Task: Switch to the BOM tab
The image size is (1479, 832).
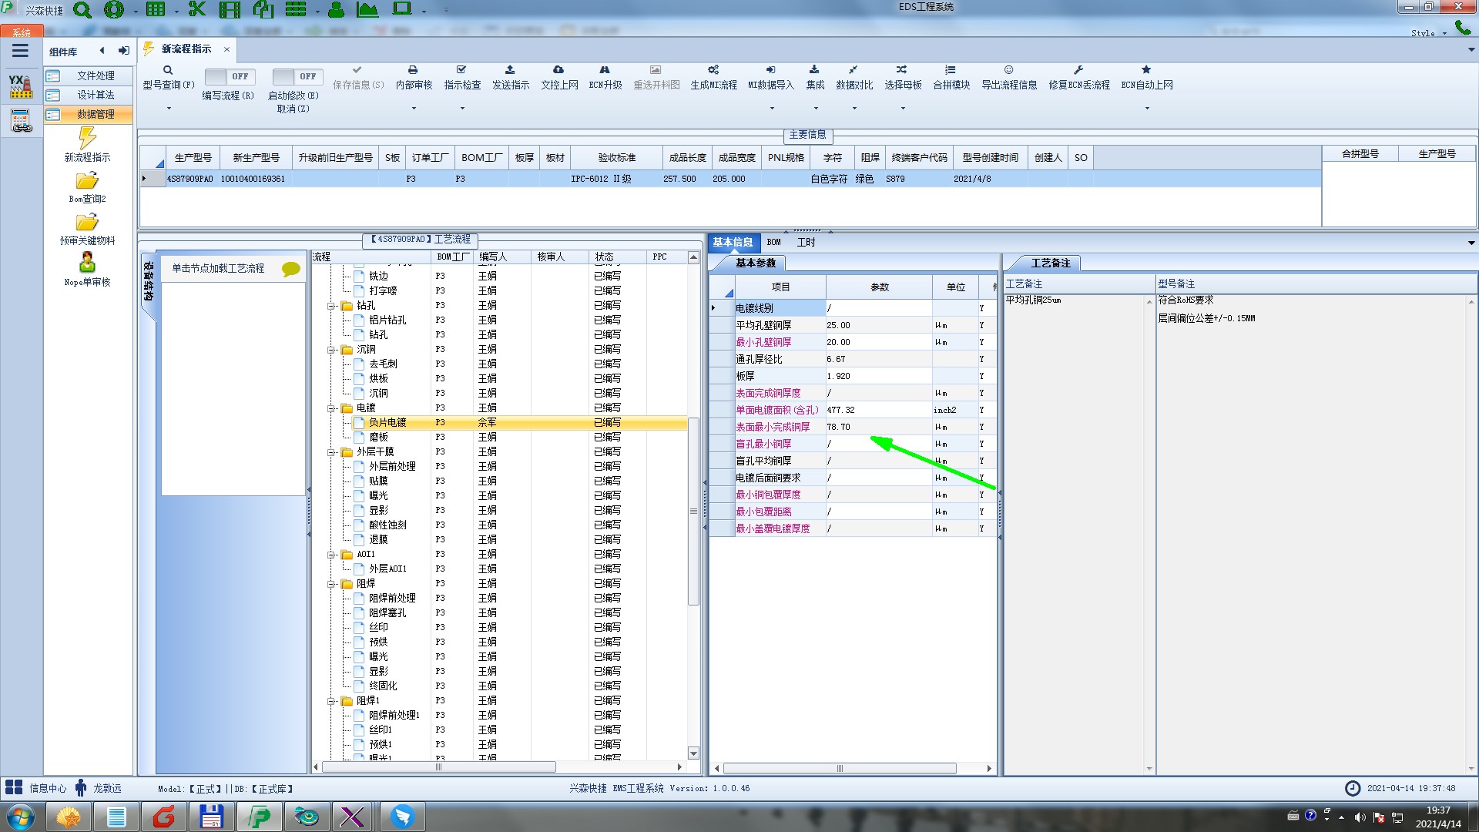Action: pyautogui.click(x=773, y=242)
